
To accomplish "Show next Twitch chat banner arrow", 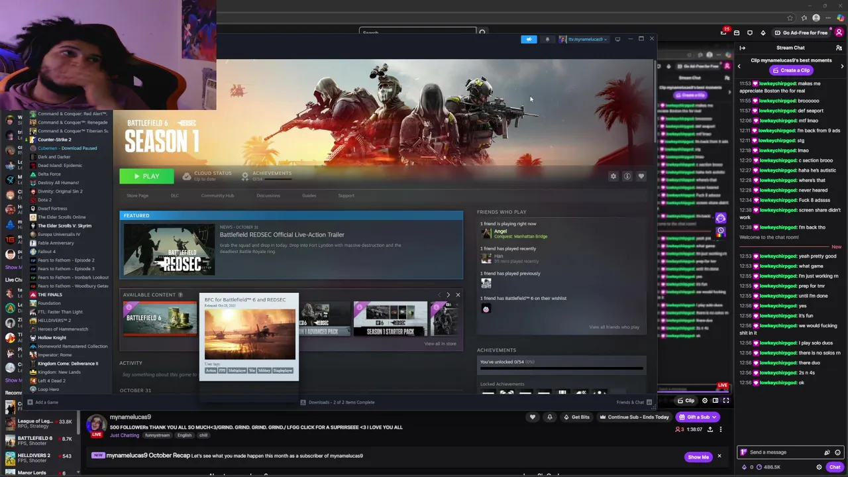I will coord(842,66).
